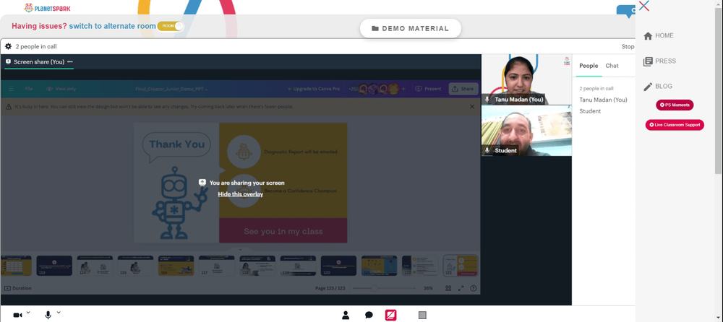Toggle the alternate room switch

171,26
